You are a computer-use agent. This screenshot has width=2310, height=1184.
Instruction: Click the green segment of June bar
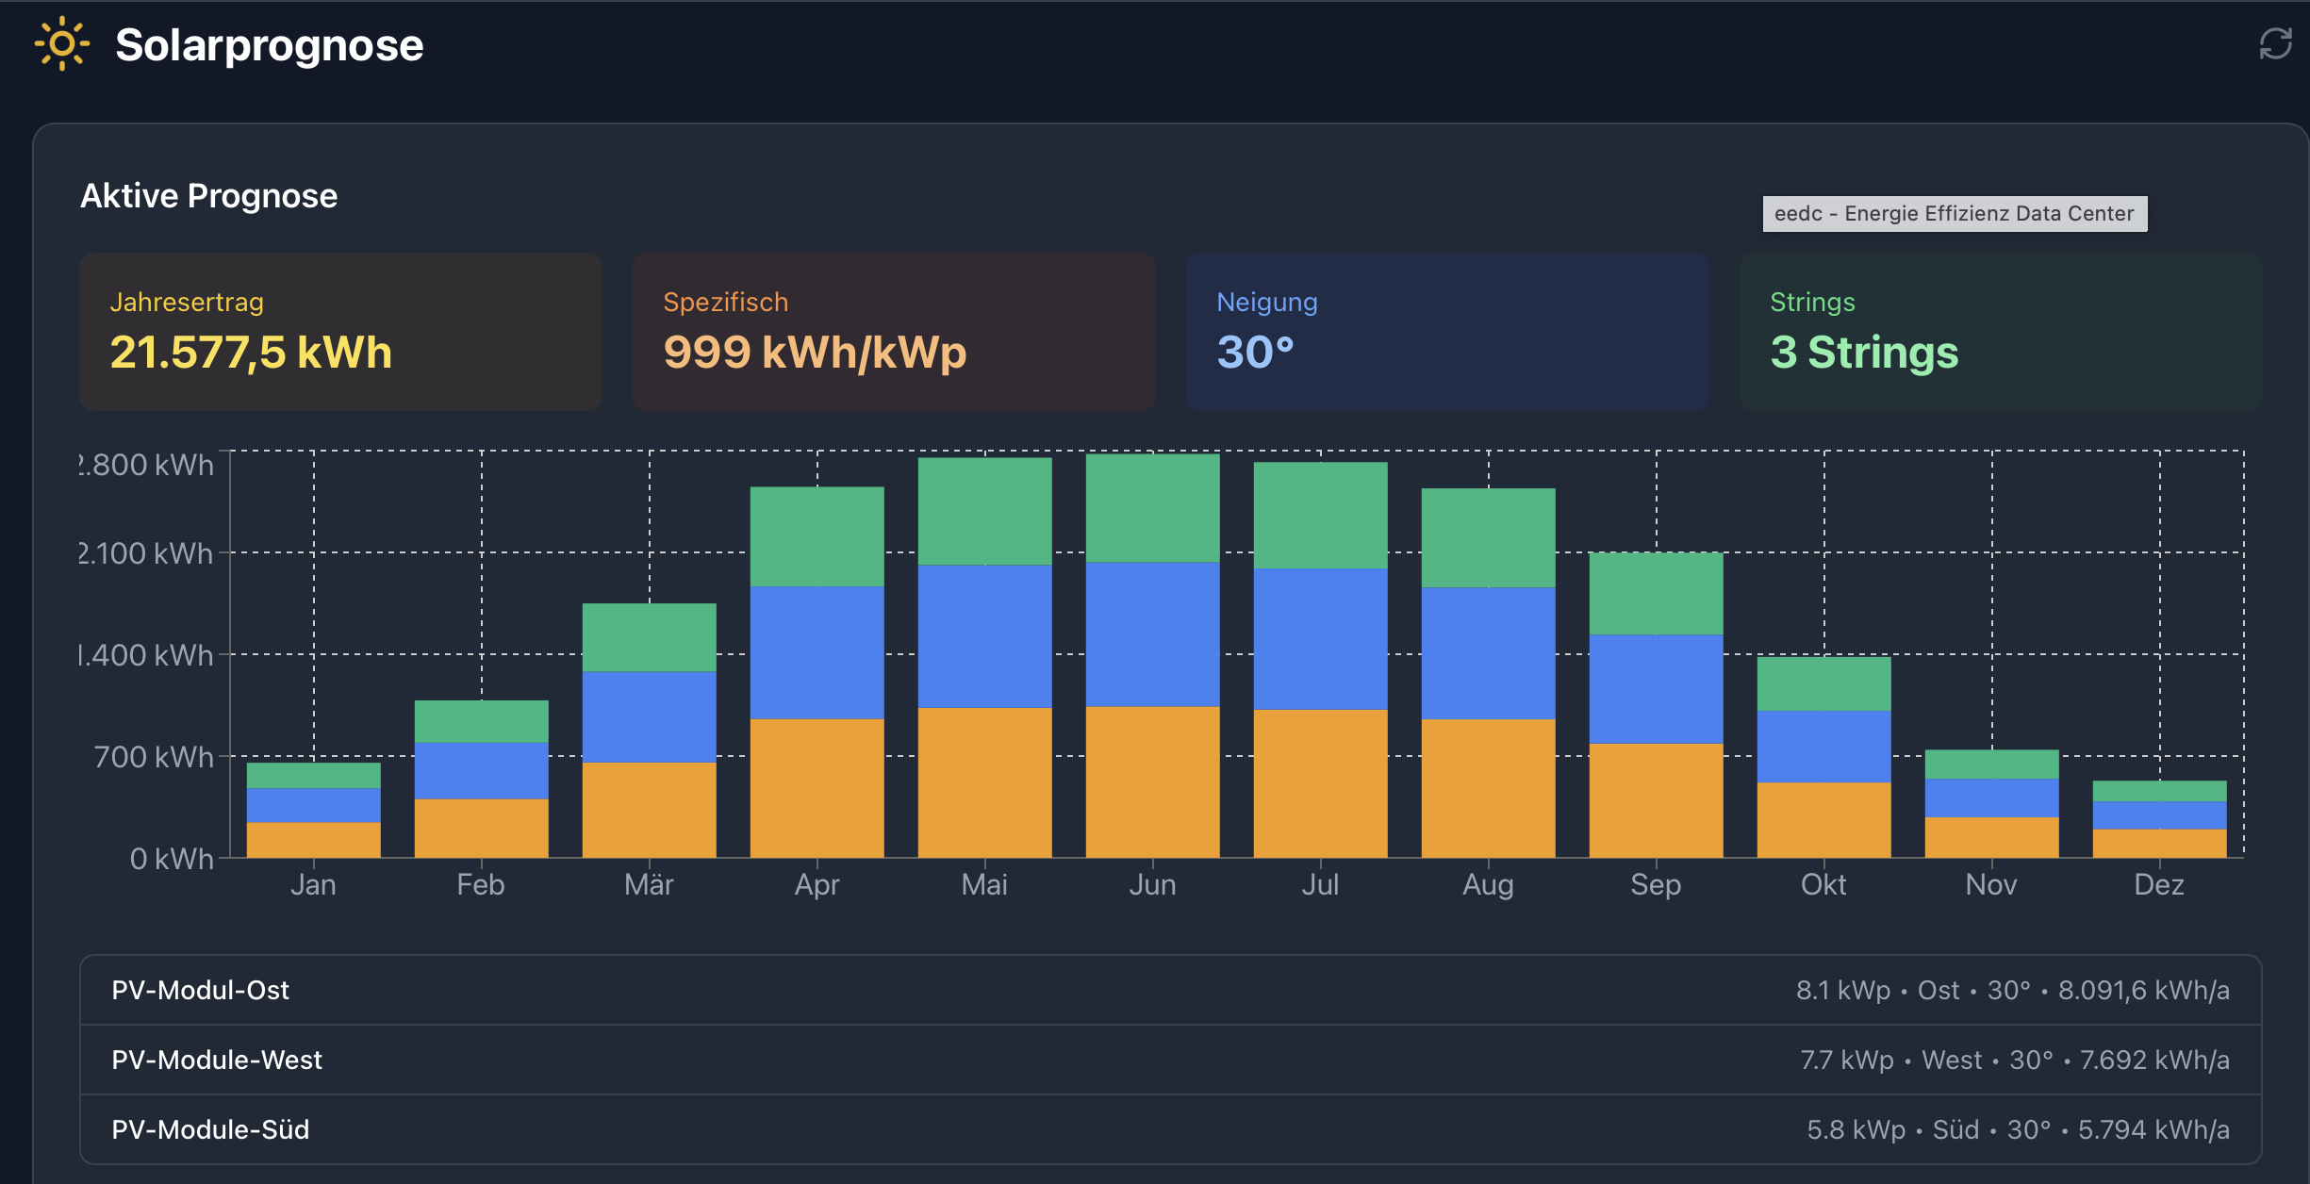click(x=1152, y=509)
